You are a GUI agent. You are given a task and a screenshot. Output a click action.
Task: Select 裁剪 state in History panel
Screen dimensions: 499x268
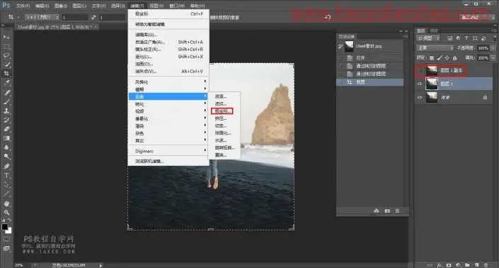[370, 82]
